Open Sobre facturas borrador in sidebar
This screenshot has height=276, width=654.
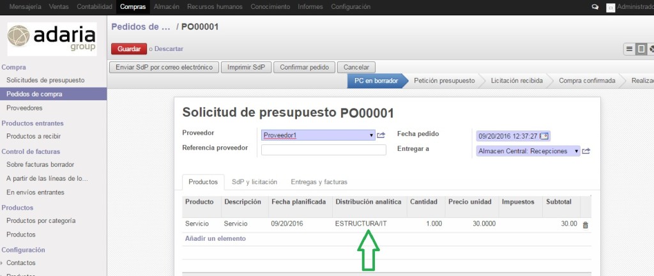40,164
